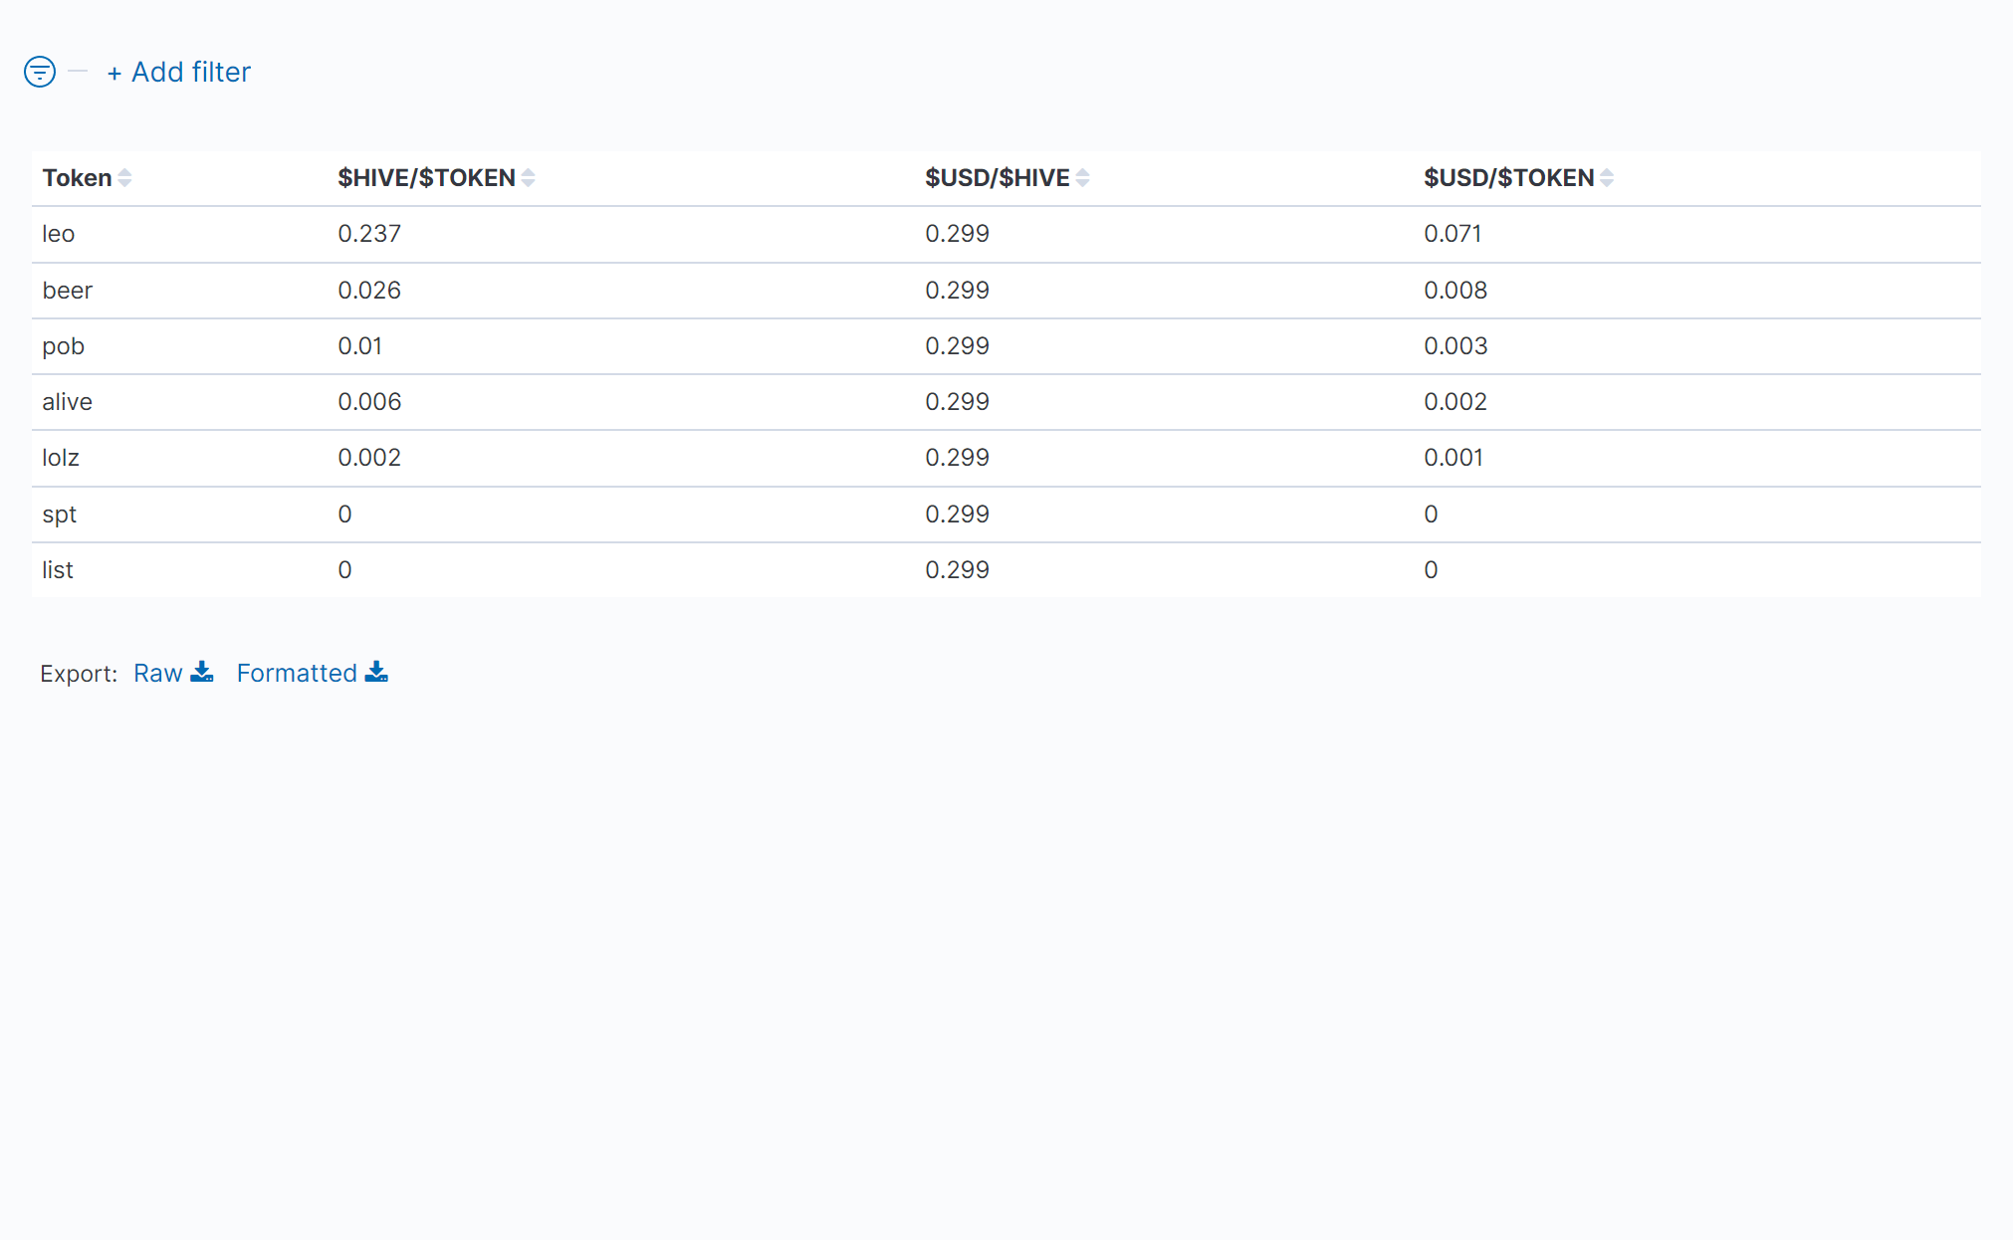Viewport: 2013px width, 1240px height.
Task: Click the Raw export download icon
Action: pyautogui.click(x=202, y=672)
